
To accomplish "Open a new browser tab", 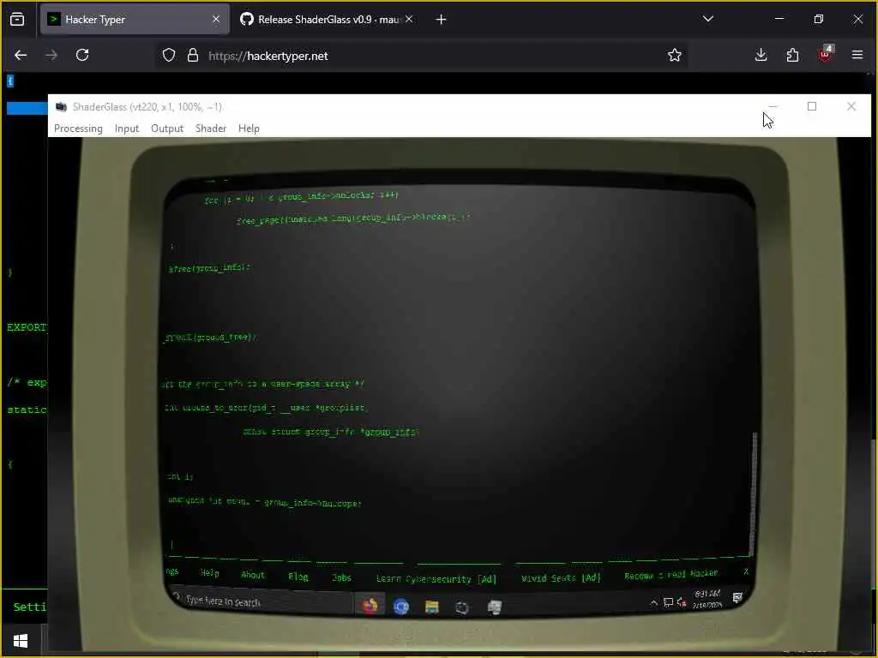I will (x=442, y=20).
